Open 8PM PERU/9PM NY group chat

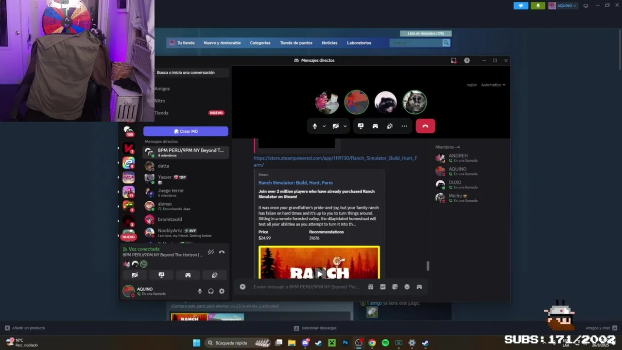(x=186, y=152)
